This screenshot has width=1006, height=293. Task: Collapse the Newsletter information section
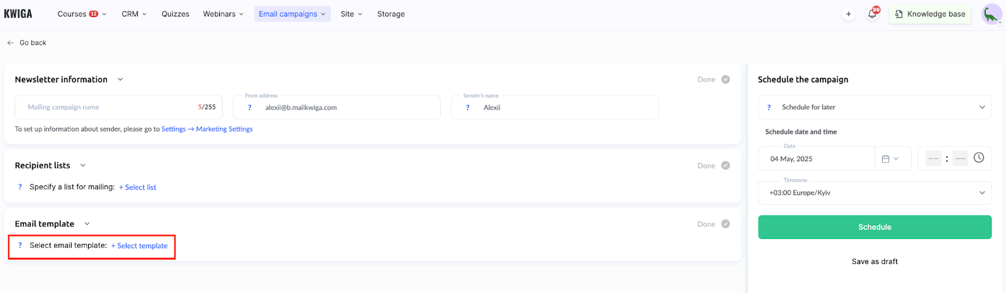(120, 79)
